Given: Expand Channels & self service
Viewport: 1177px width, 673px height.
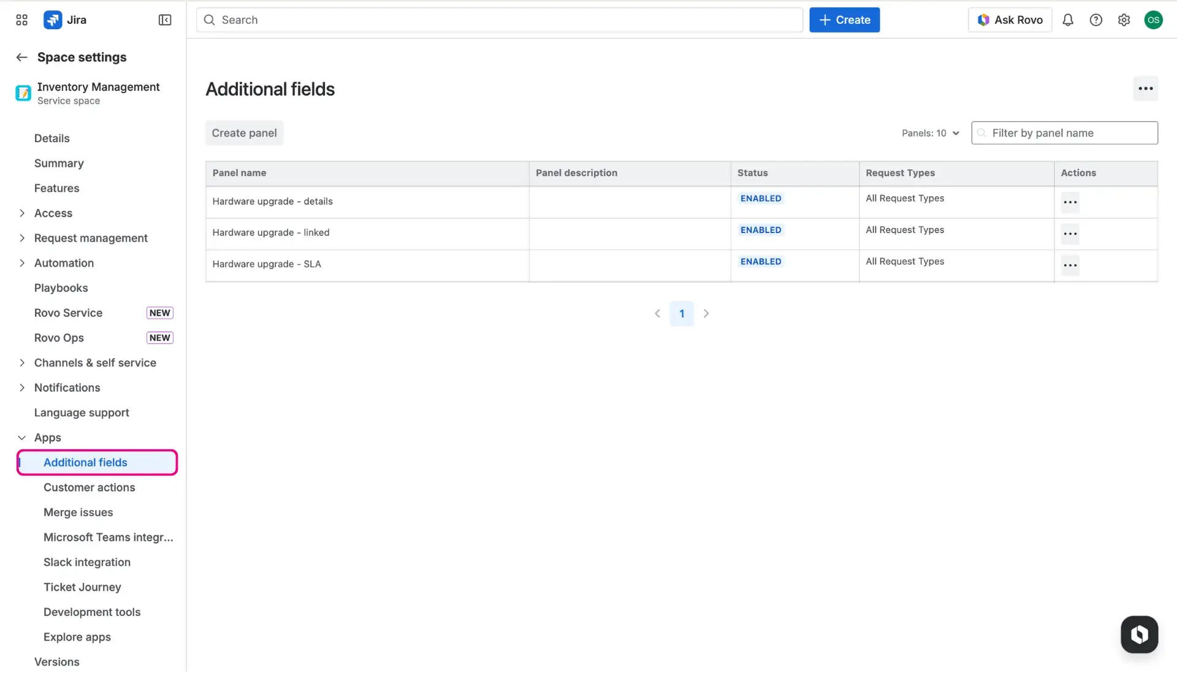Looking at the screenshot, I should [x=21, y=362].
